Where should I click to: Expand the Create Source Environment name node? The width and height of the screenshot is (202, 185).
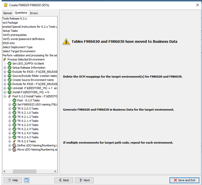5,80
